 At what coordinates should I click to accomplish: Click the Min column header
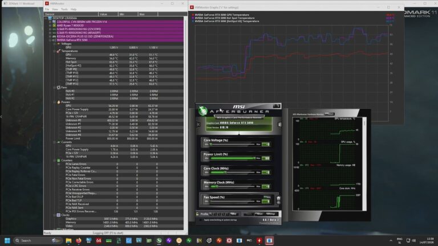tap(128, 14)
